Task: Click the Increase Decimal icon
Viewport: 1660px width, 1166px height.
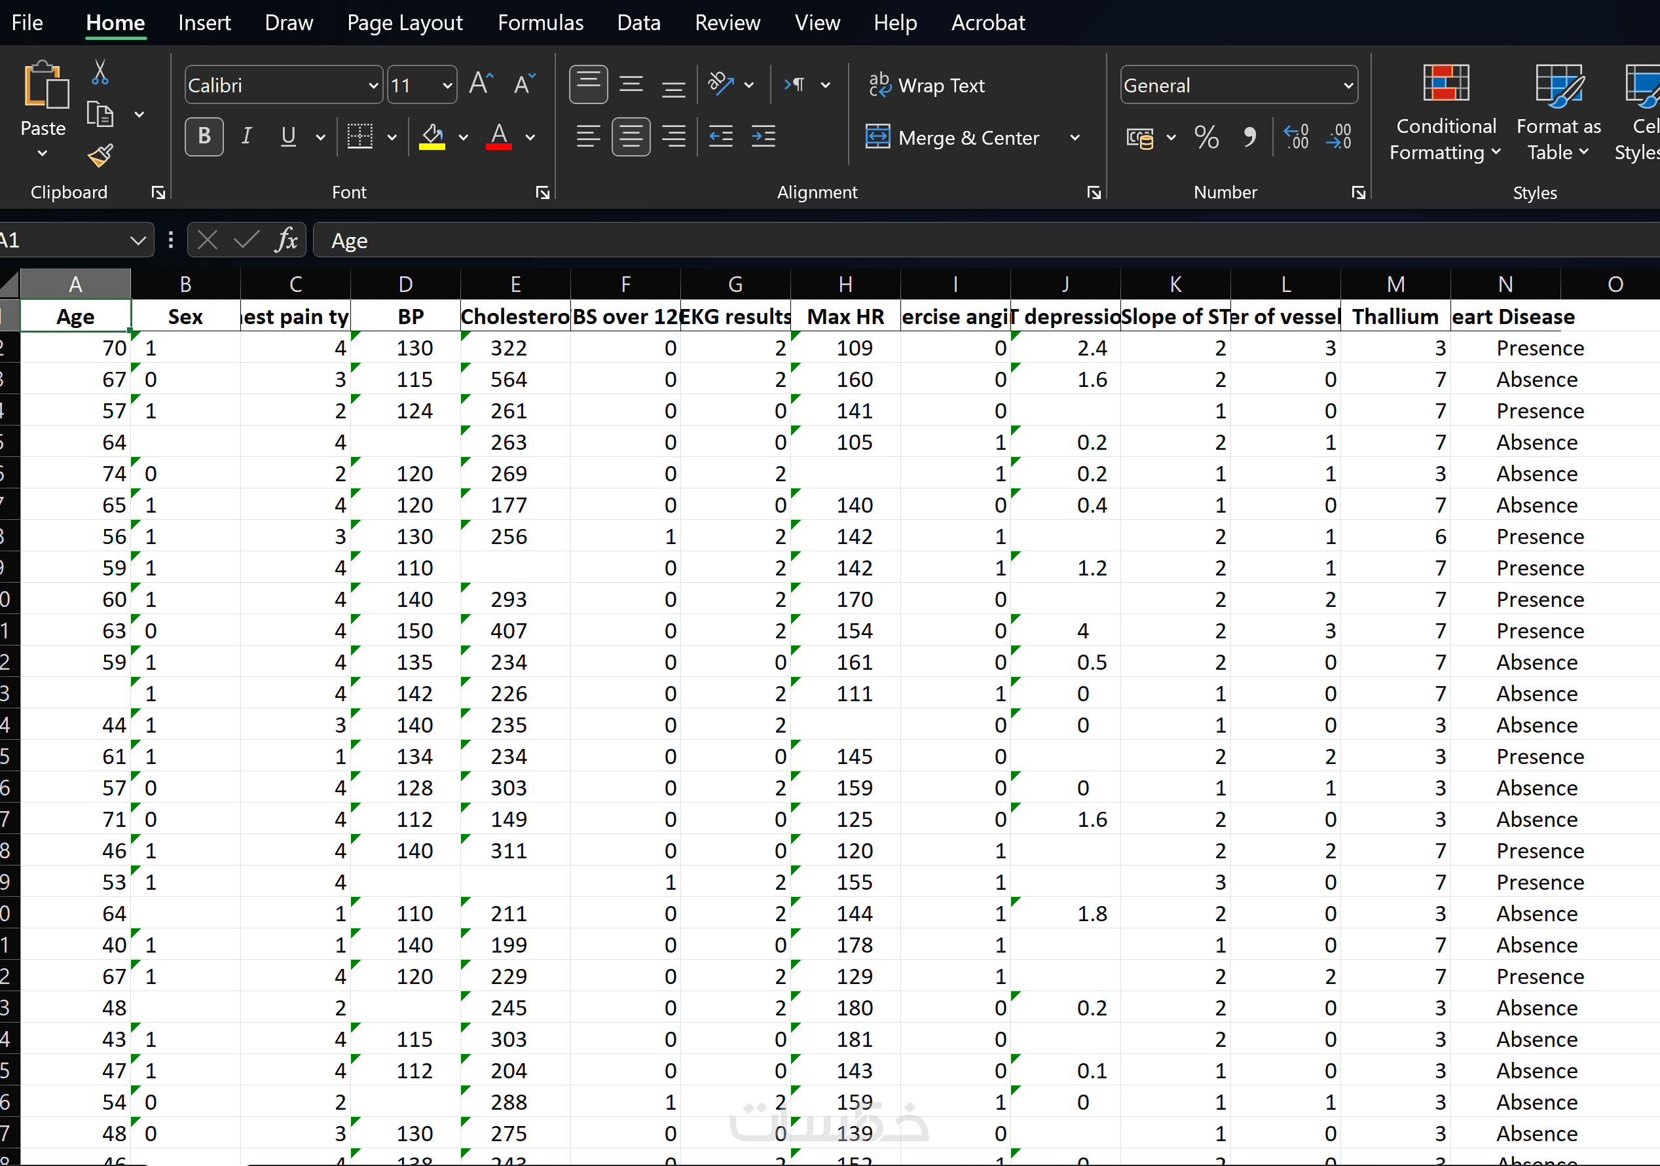Action: click(1296, 137)
